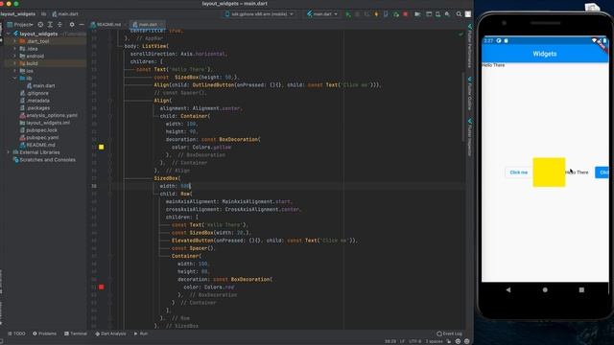Click the Flutter Hot Reload lightning icon
Image resolution: width=614 pixels, height=345 pixels.
tap(376, 14)
